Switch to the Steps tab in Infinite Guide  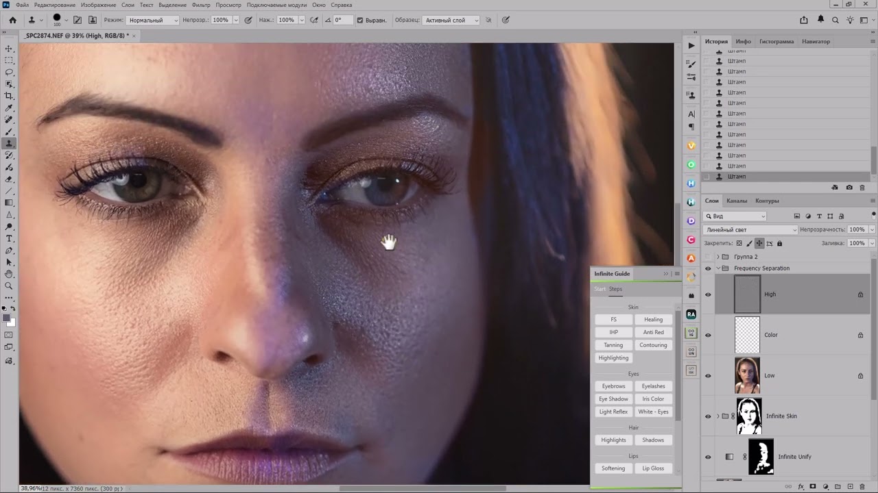pos(615,289)
